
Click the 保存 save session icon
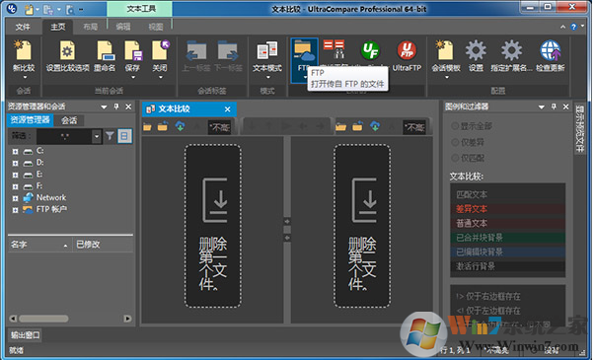(133, 51)
